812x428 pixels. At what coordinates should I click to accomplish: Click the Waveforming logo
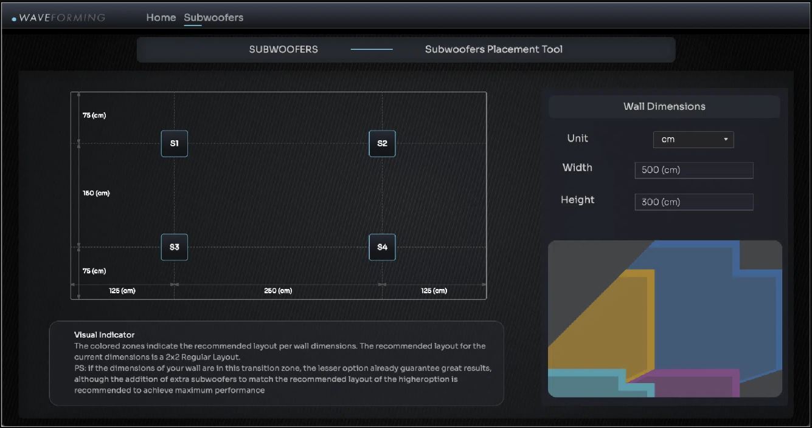pyautogui.click(x=58, y=18)
